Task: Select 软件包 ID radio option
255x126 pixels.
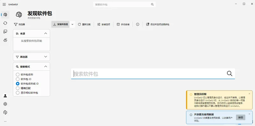Action: [x=24, y=79]
